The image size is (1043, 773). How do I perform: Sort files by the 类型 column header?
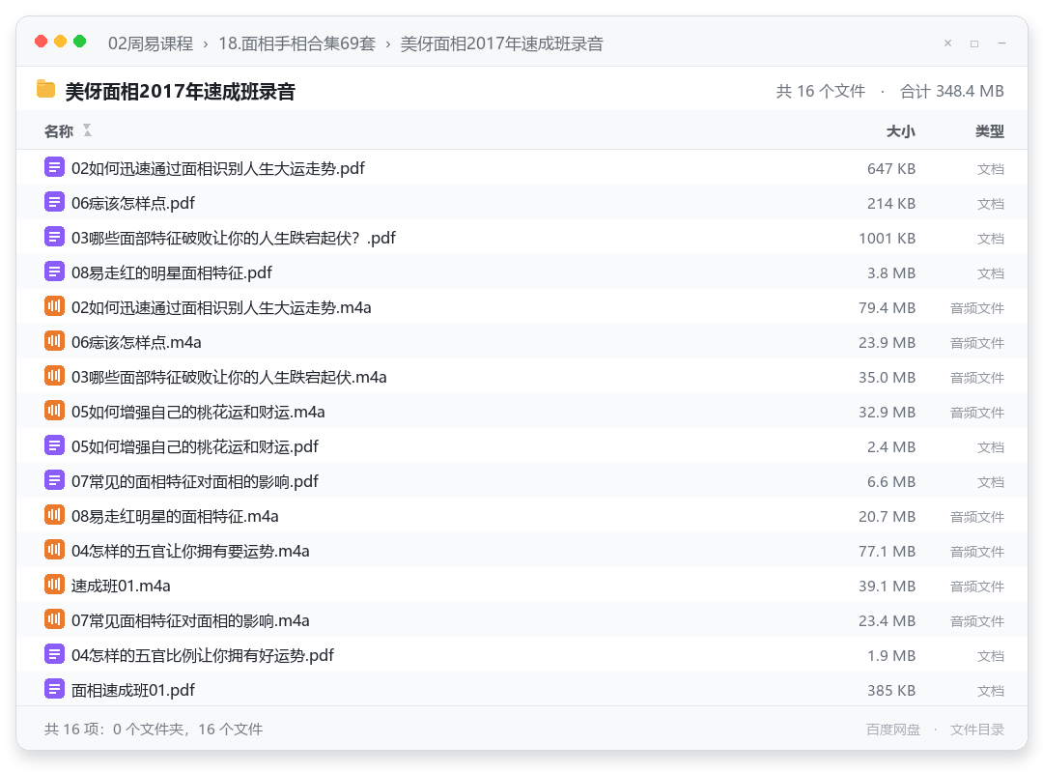[990, 131]
